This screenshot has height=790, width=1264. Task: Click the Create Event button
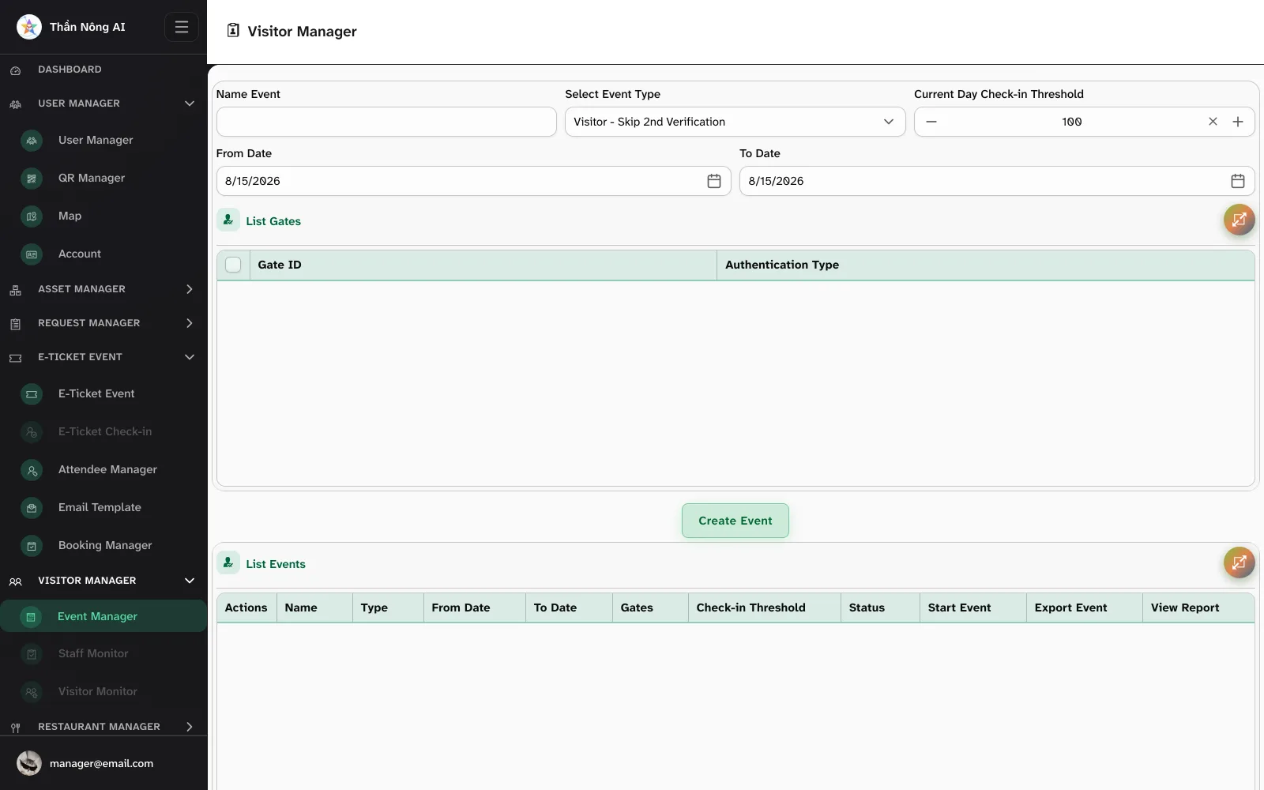tap(735, 521)
